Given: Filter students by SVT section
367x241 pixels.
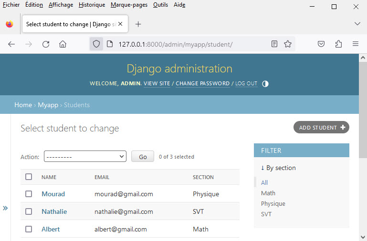Looking at the screenshot, I should coord(266,214).
